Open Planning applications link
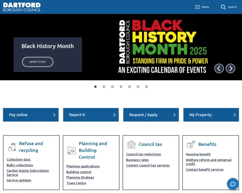Screen dimensions: 242x193 coord(83,166)
